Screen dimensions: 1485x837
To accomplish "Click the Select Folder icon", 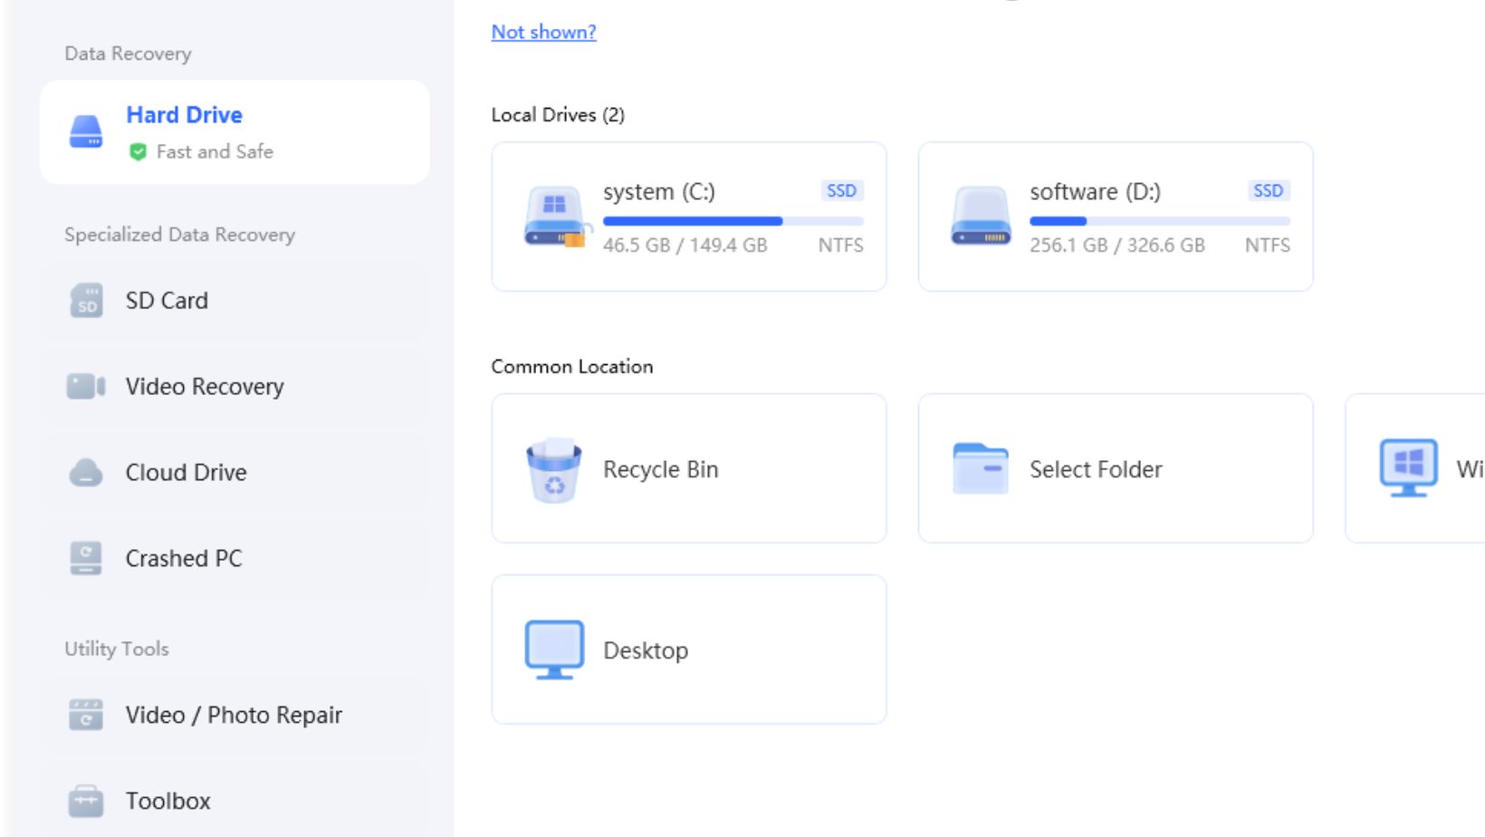I will (980, 469).
